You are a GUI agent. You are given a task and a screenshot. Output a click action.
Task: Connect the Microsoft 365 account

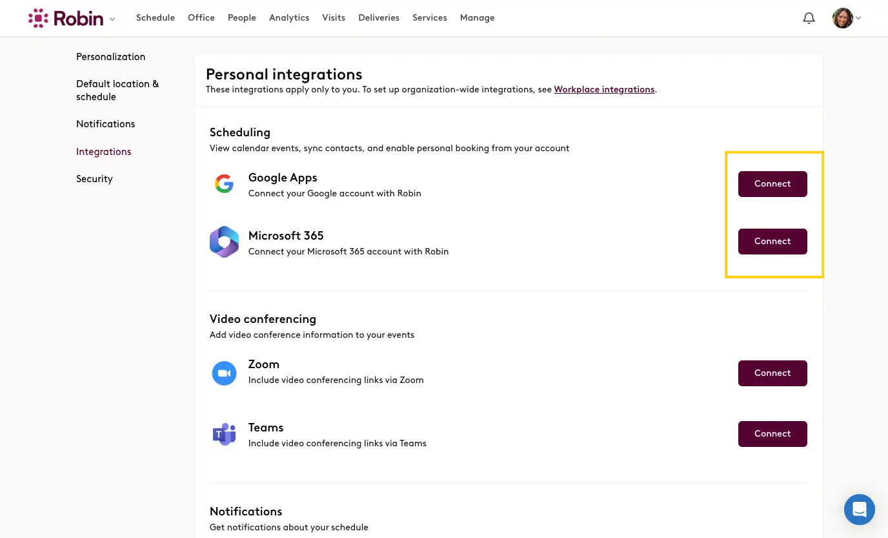tap(772, 242)
